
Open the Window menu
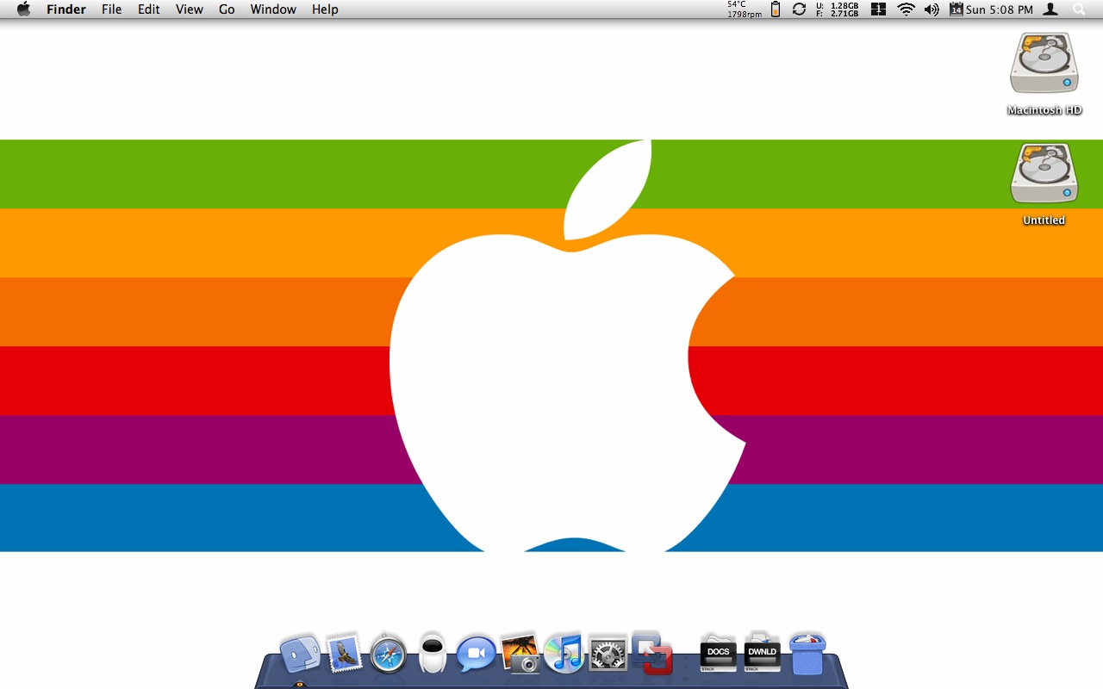[273, 9]
